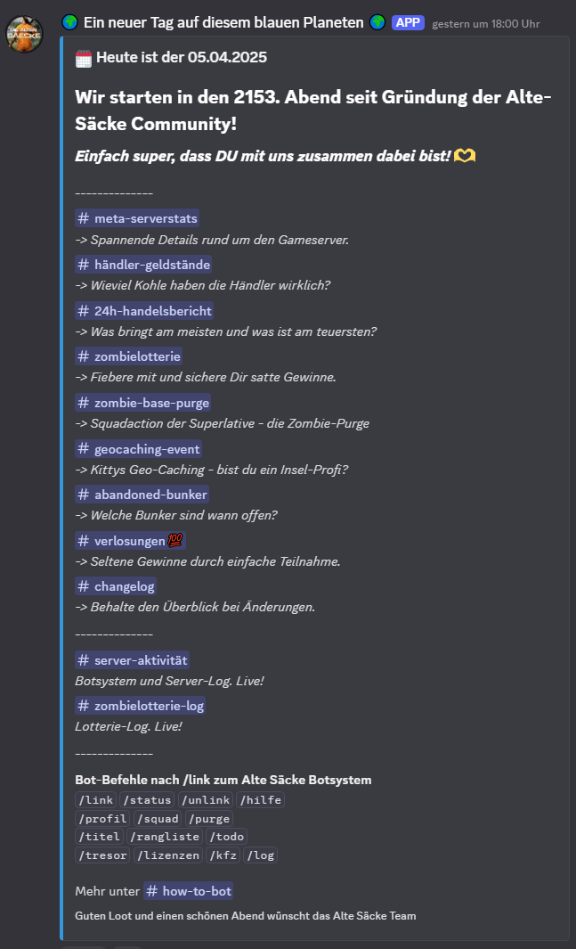Click the Alte Säcke bot avatar
This screenshot has height=949, width=576.
[24, 33]
